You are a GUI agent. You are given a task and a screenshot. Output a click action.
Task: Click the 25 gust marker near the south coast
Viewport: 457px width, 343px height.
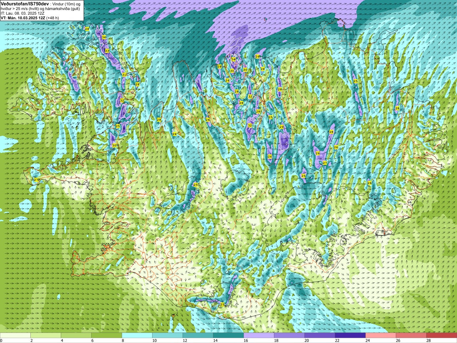(x=222, y=304)
